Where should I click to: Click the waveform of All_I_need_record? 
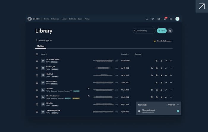coord(103,61)
